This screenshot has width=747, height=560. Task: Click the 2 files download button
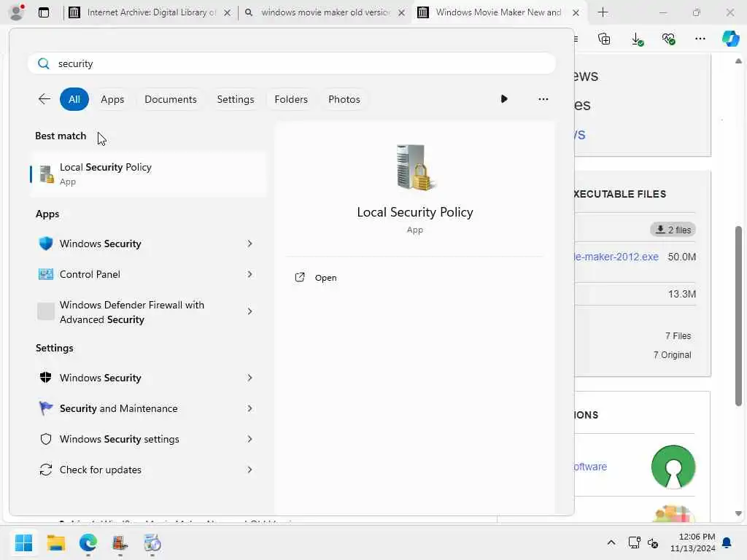[673, 230]
